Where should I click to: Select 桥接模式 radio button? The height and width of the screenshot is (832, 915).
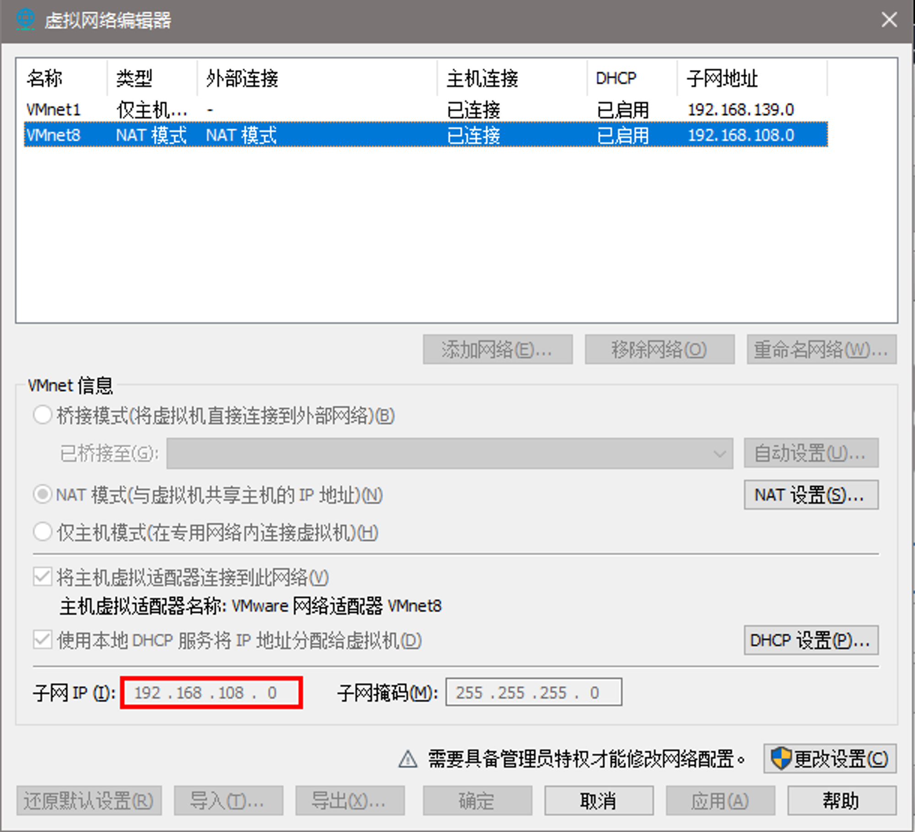pos(43,415)
